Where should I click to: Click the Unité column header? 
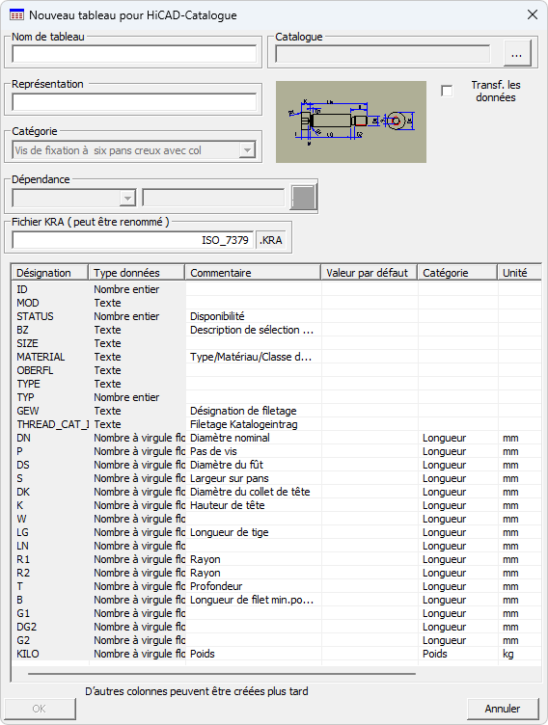click(519, 273)
